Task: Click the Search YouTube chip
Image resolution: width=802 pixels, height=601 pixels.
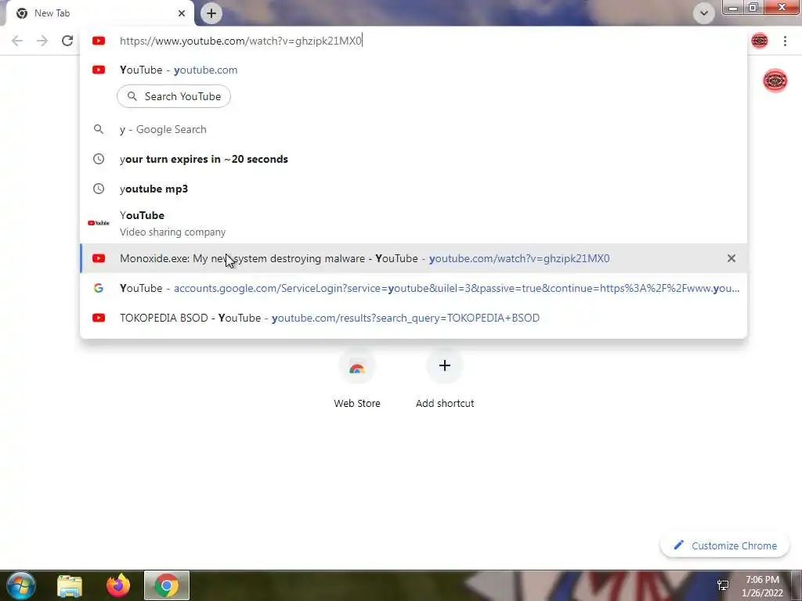Action: pyautogui.click(x=174, y=96)
